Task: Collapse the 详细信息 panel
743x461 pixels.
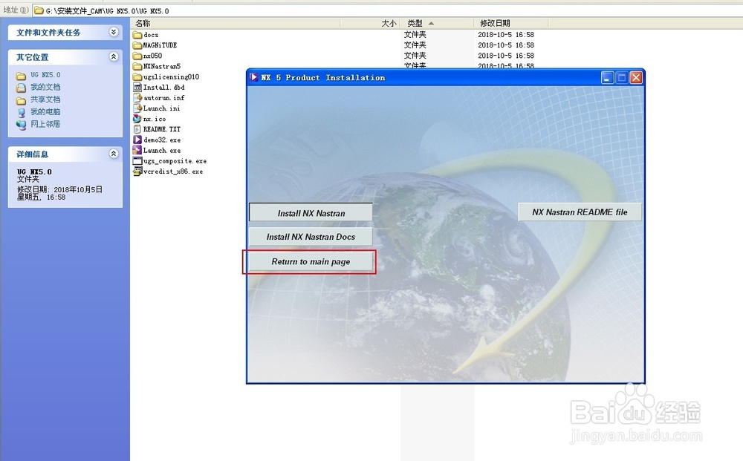Action: tap(113, 154)
